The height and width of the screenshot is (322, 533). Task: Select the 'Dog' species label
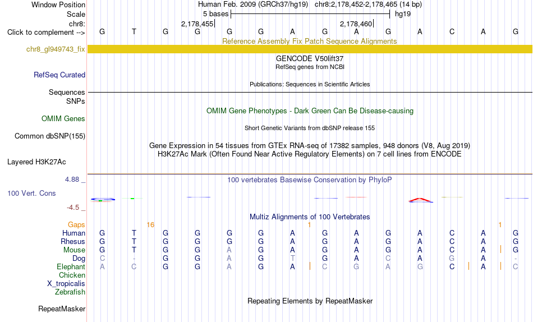click(79, 259)
